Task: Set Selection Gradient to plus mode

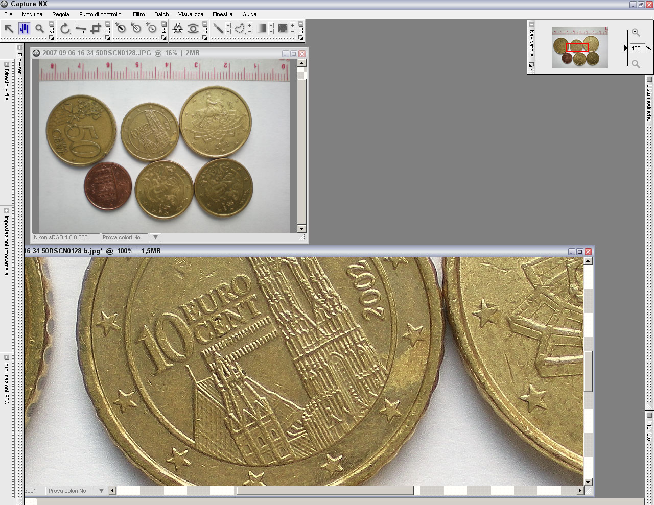Action: pyautogui.click(x=271, y=25)
